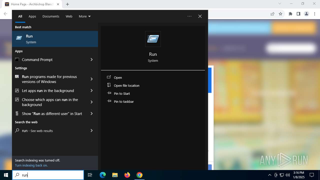The image size is (320, 180).
Task: Expand arrow for Run as different user
Action: coord(91,113)
